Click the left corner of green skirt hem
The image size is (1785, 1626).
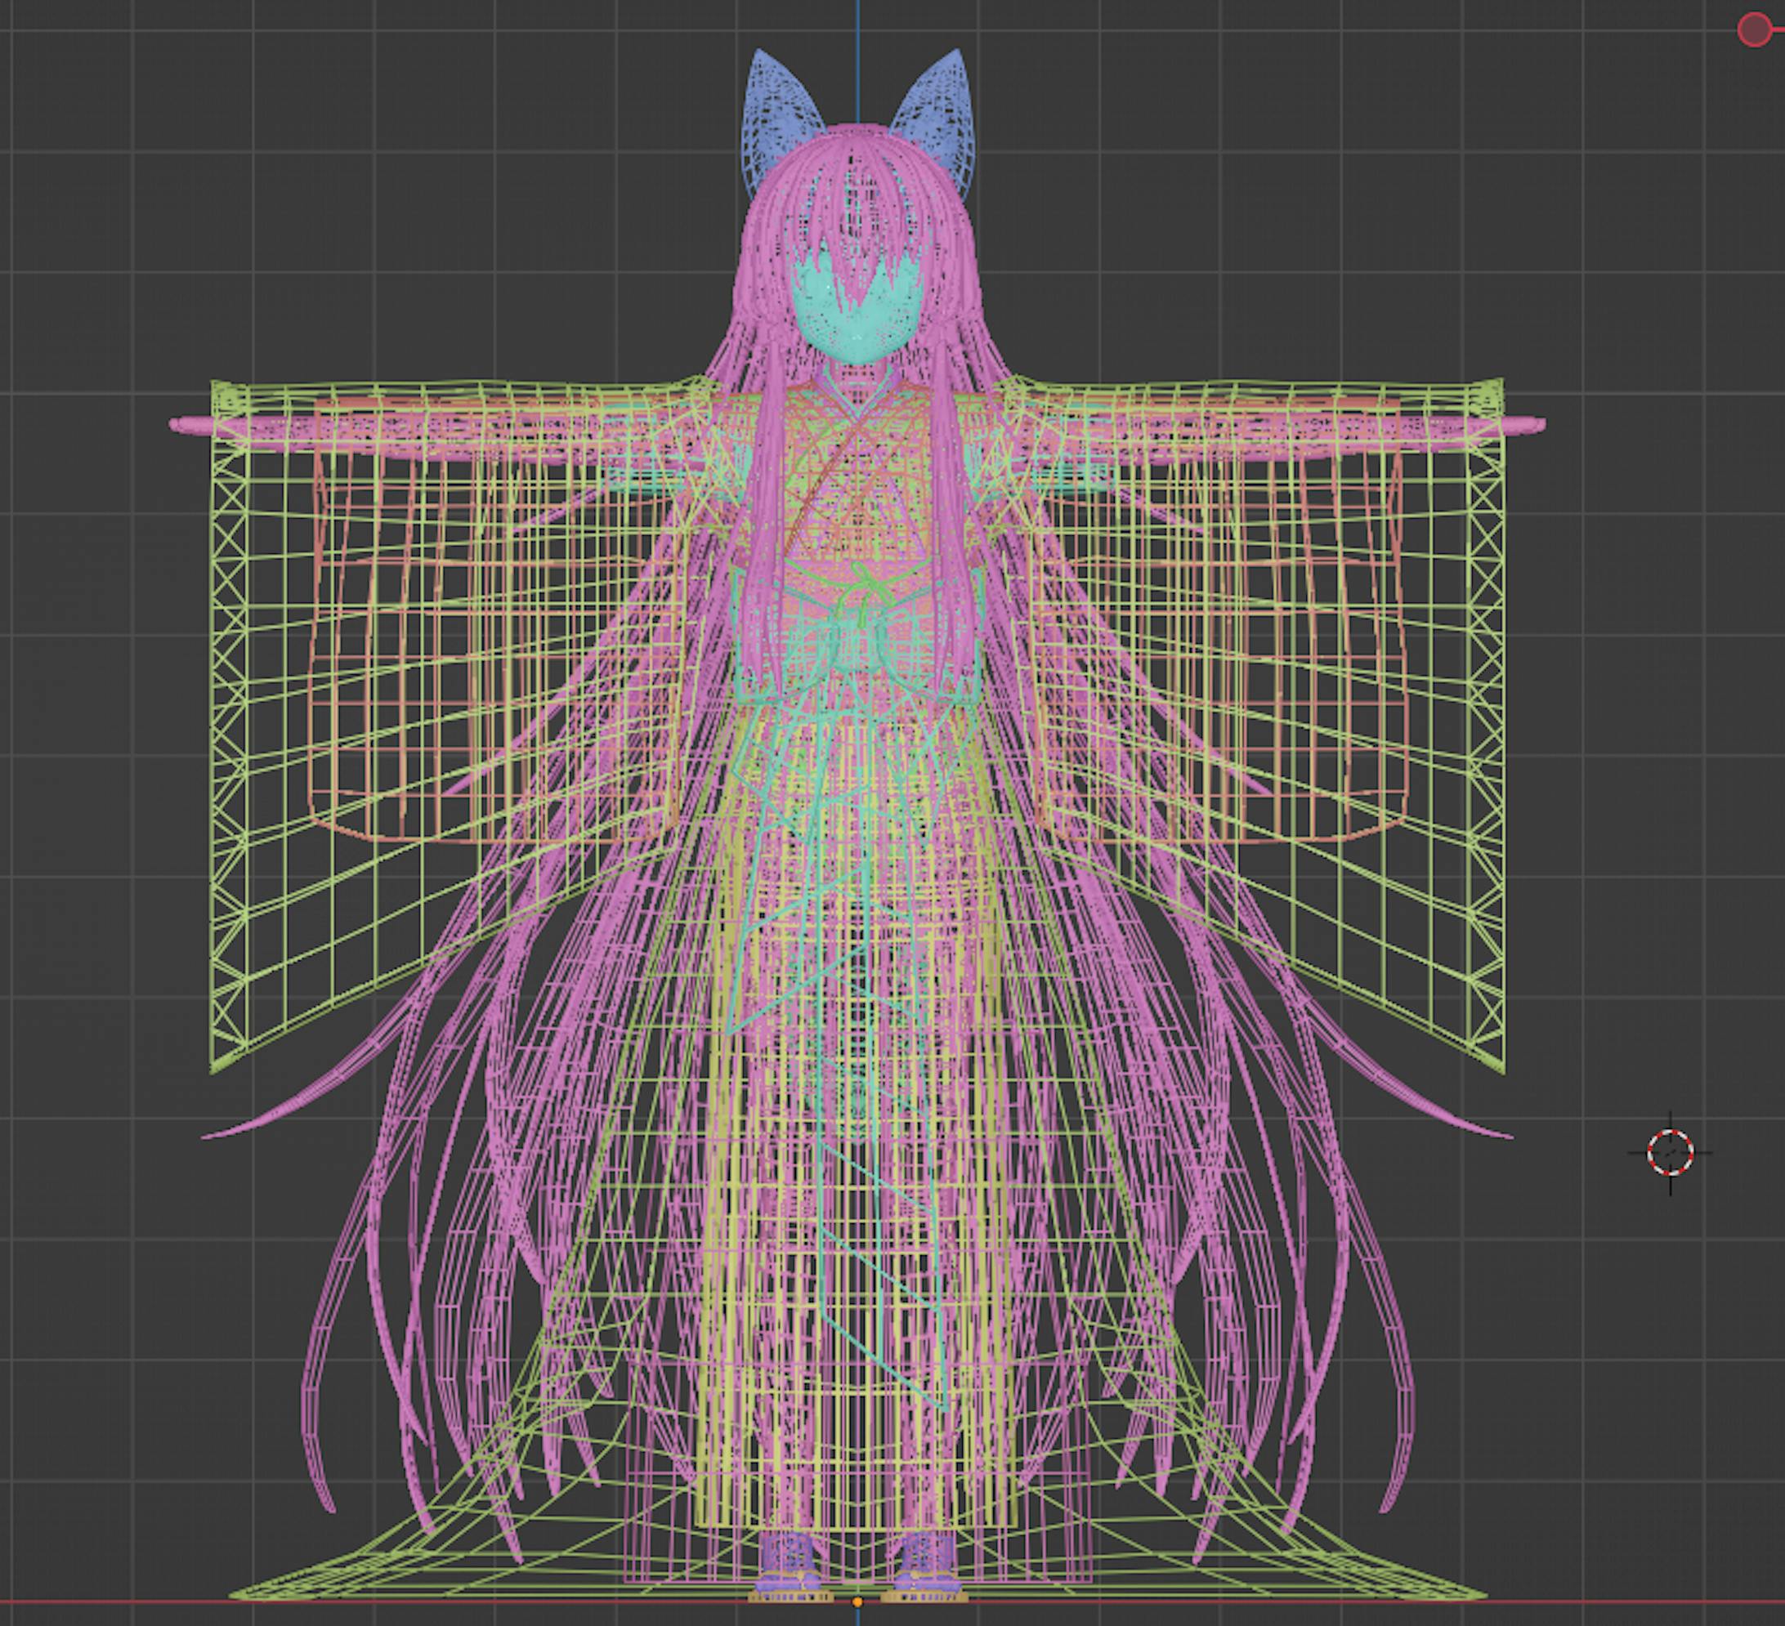point(237,1596)
